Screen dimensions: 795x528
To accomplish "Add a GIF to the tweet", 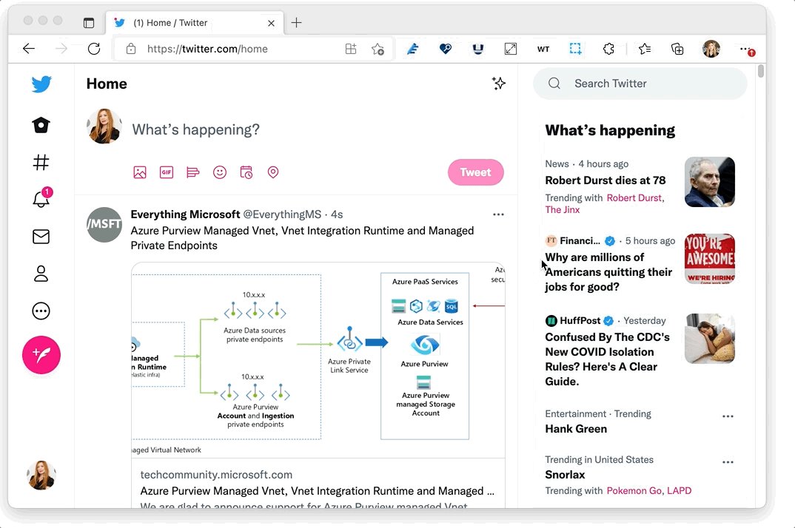I will 167,172.
